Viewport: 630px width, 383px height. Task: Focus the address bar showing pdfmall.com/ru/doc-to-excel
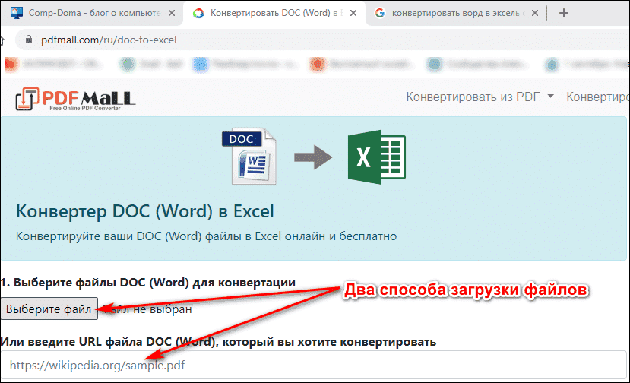pos(321,40)
